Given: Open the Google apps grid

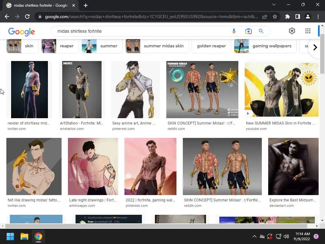Looking at the screenshot, I should tap(308, 31).
